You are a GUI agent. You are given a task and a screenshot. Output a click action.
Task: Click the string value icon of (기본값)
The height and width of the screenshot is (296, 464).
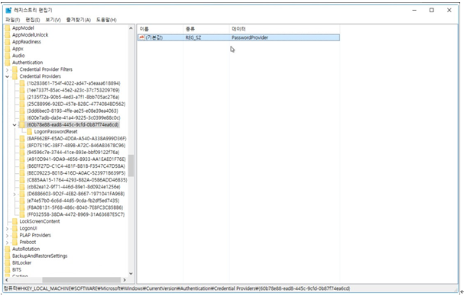pyautogui.click(x=141, y=37)
